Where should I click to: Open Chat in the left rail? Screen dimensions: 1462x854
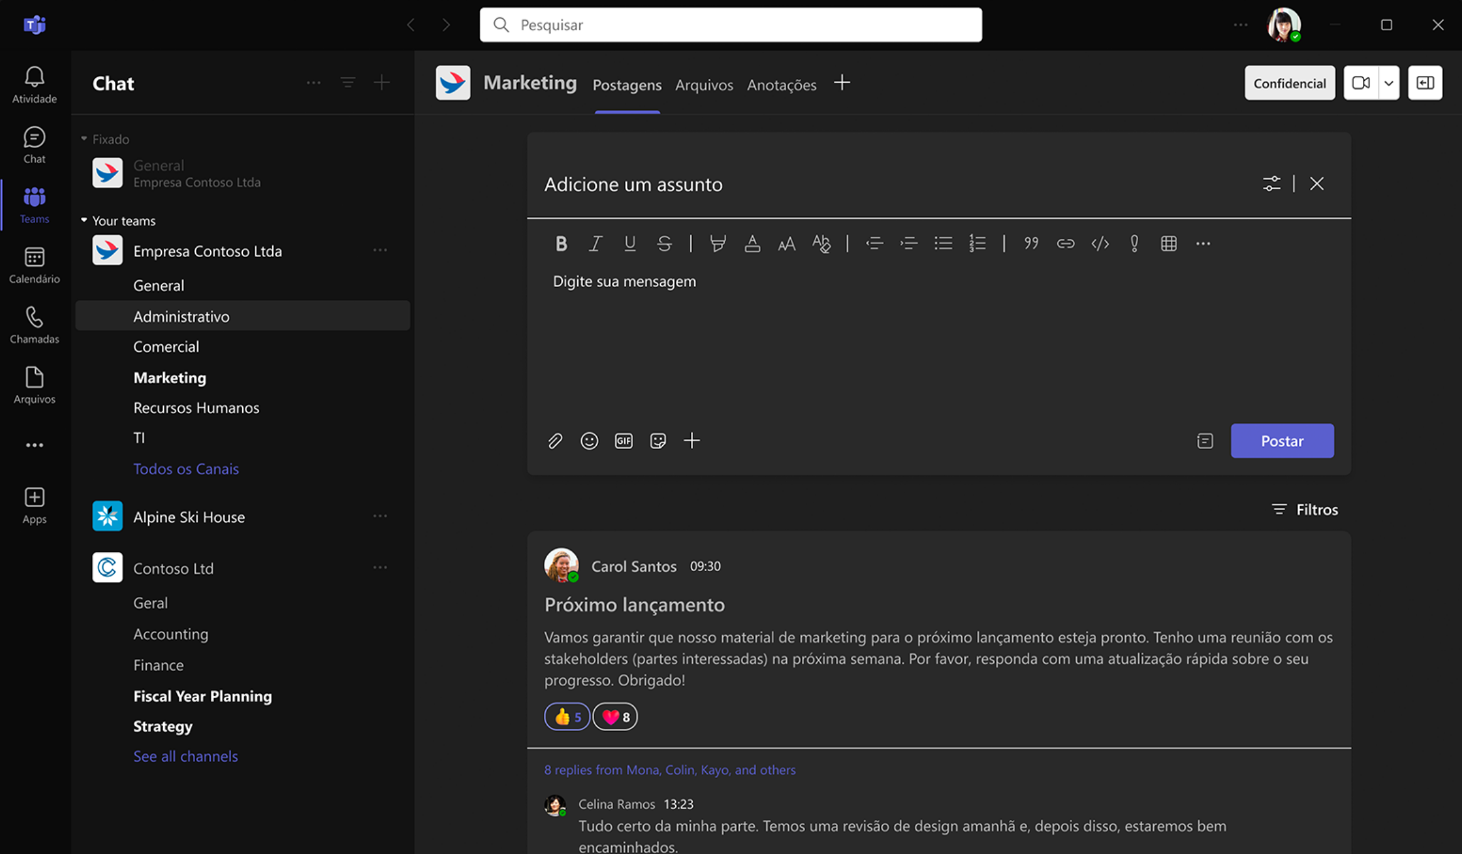(35, 145)
